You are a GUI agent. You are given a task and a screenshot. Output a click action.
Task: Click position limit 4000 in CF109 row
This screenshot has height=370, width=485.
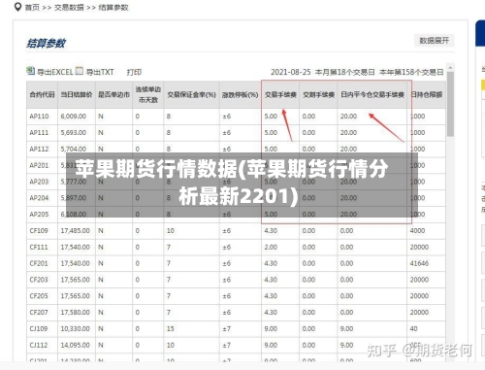point(417,231)
